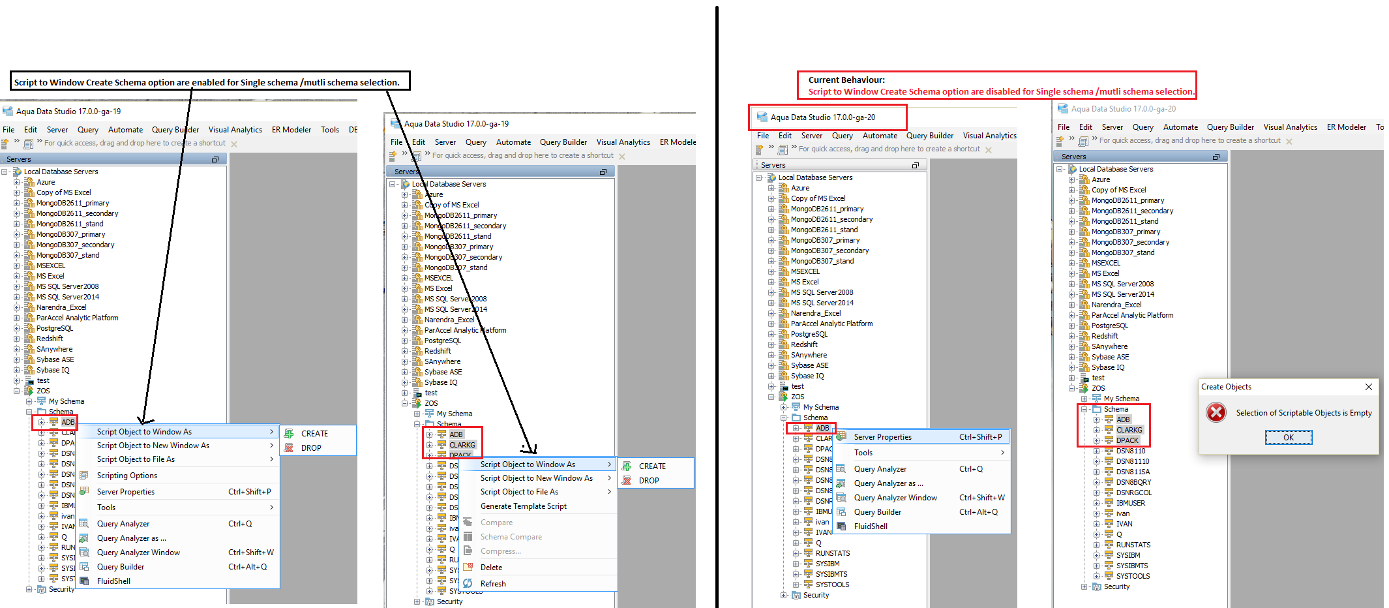Collapse ZOS node in leftmost window tree
Screen dimensions: 1389x608
coord(17,391)
